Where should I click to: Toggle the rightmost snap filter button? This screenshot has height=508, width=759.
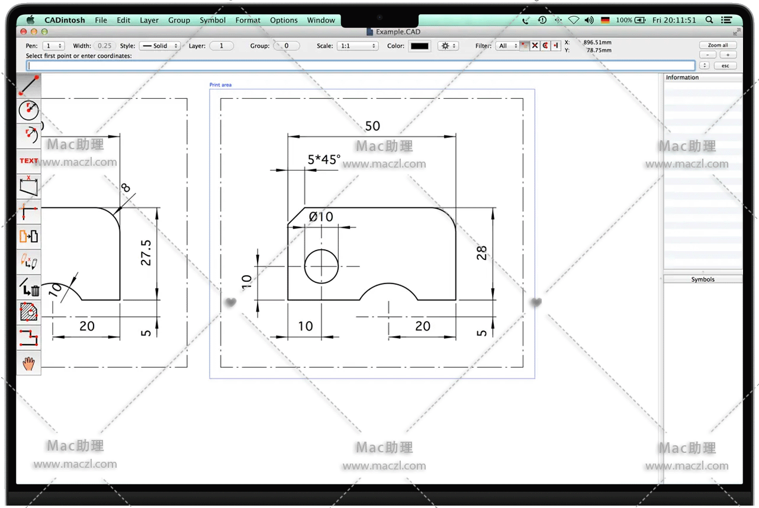(555, 46)
